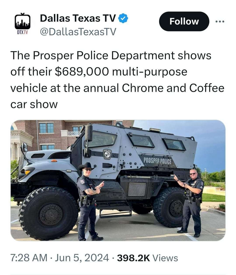
Task: Click the DTXTV label under the avatar
Action: click(22, 32)
